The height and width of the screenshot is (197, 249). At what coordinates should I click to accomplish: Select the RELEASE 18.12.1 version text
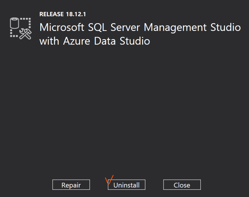tap(63, 14)
